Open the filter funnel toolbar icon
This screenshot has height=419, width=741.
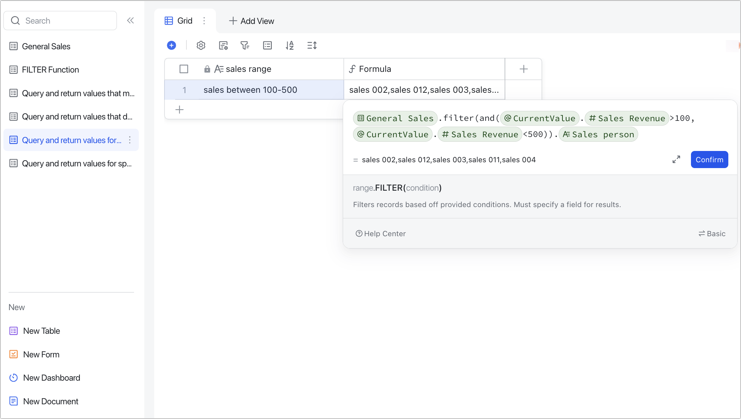coord(245,45)
